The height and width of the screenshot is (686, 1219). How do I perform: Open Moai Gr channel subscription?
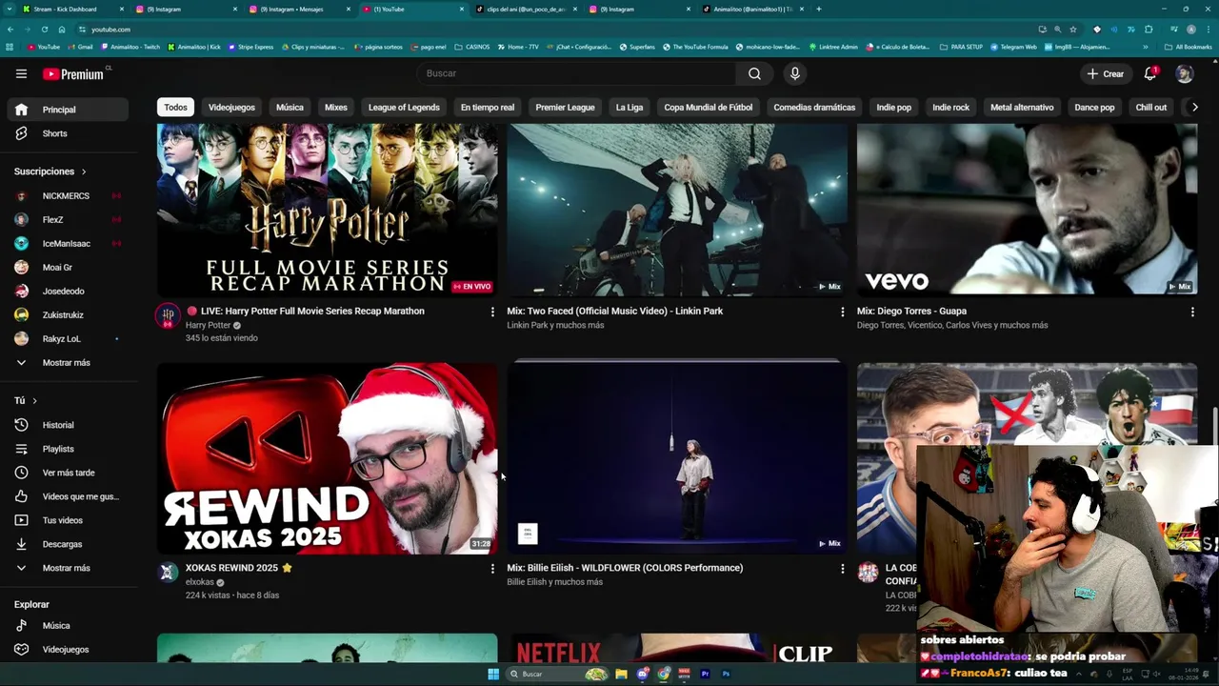[67, 268]
